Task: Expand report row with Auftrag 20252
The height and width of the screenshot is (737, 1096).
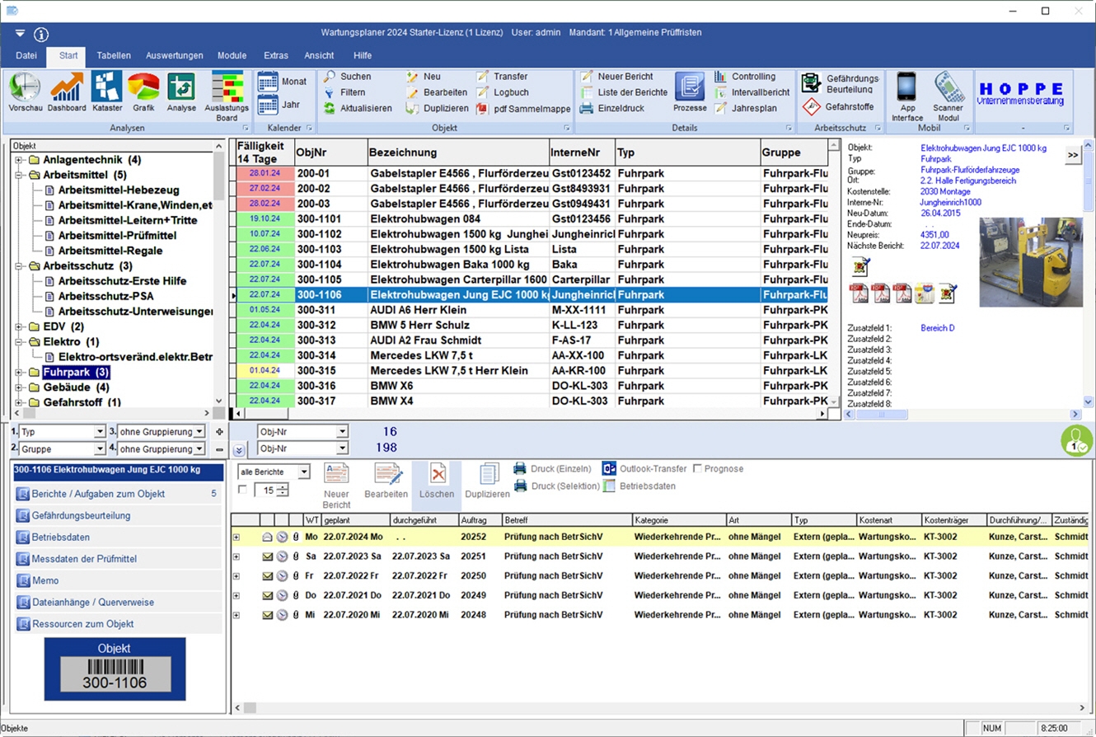Action: pyautogui.click(x=237, y=537)
